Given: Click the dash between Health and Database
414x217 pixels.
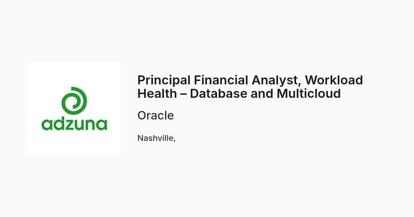Looking at the screenshot, I should (183, 94).
